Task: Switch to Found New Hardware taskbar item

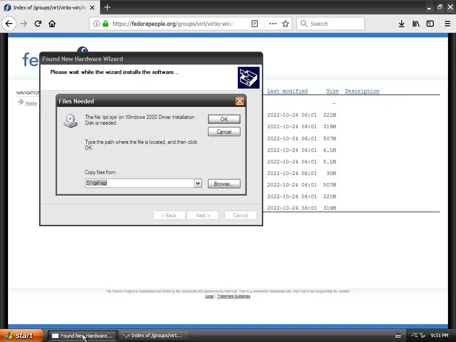Action: [82, 336]
